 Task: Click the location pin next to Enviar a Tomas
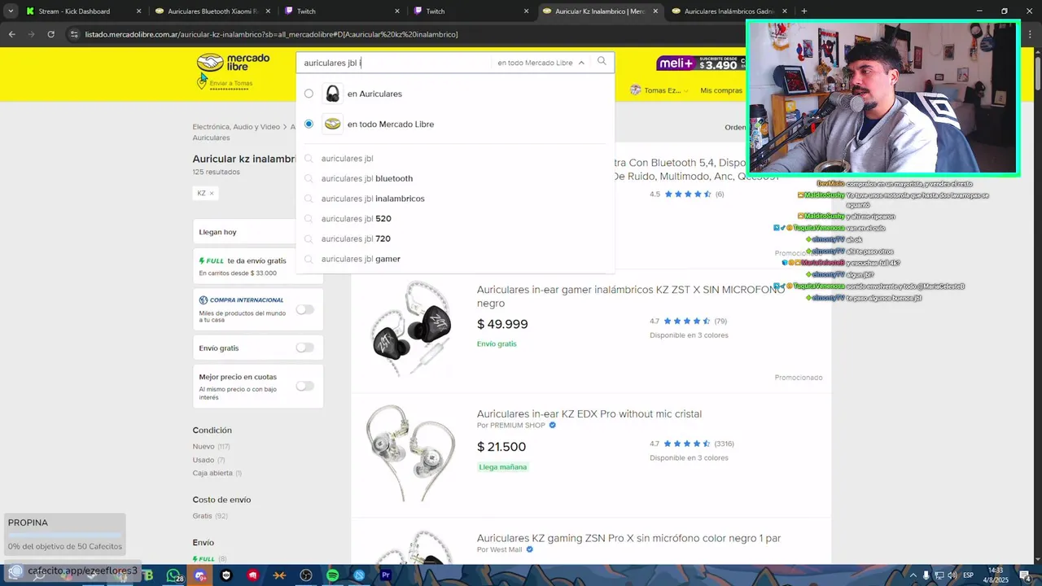(202, 83)
